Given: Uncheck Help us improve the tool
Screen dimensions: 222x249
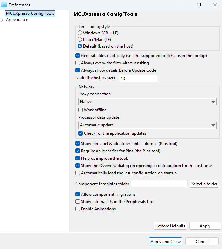Looking at the screenshot, I should point(78,158).
